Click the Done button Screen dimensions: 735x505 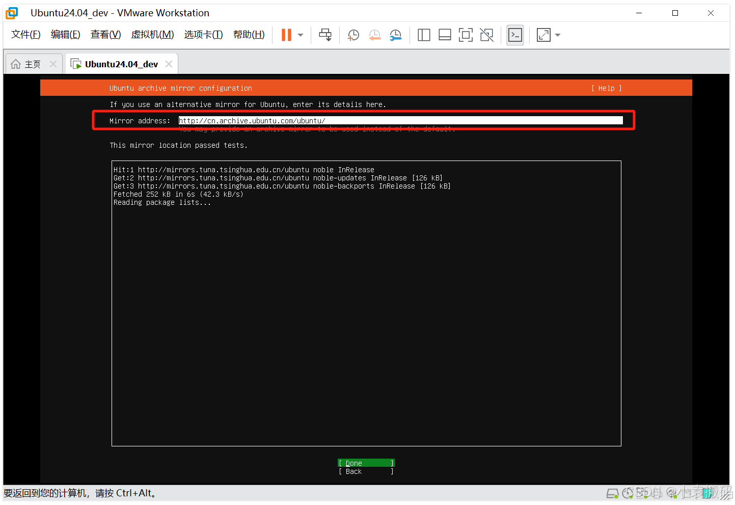pos(366,463)
